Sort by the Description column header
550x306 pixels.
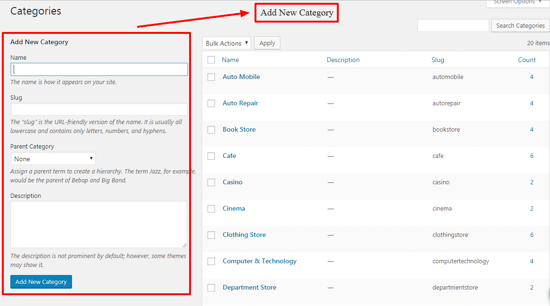click(343, 60)
